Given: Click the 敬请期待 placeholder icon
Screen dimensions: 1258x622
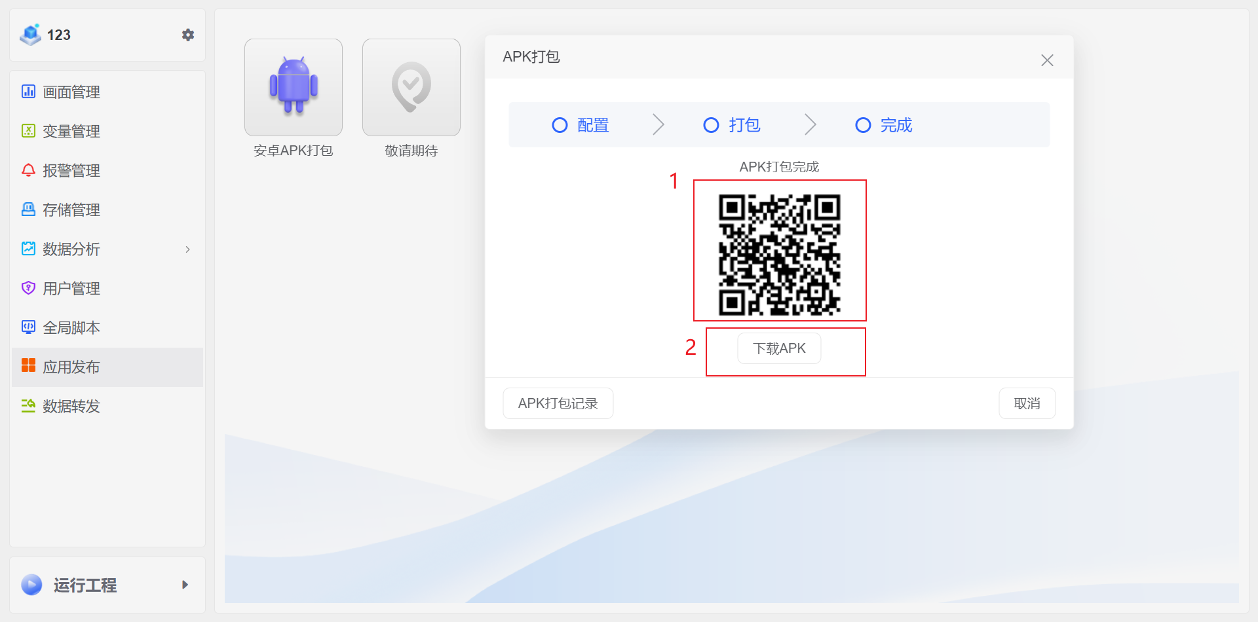Looking at the screenshot, I should pyautogui.click(x=411, y=87).
